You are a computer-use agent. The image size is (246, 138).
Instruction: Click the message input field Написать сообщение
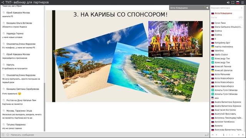(x=107, y=135)
